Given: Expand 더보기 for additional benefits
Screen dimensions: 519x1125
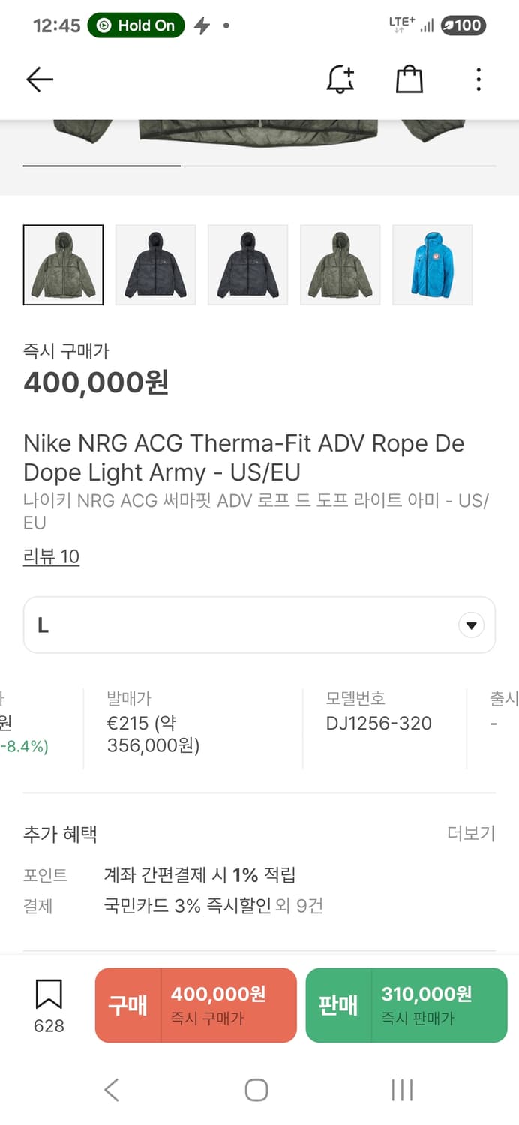Looking at the screenshot, I should [471, 834].
